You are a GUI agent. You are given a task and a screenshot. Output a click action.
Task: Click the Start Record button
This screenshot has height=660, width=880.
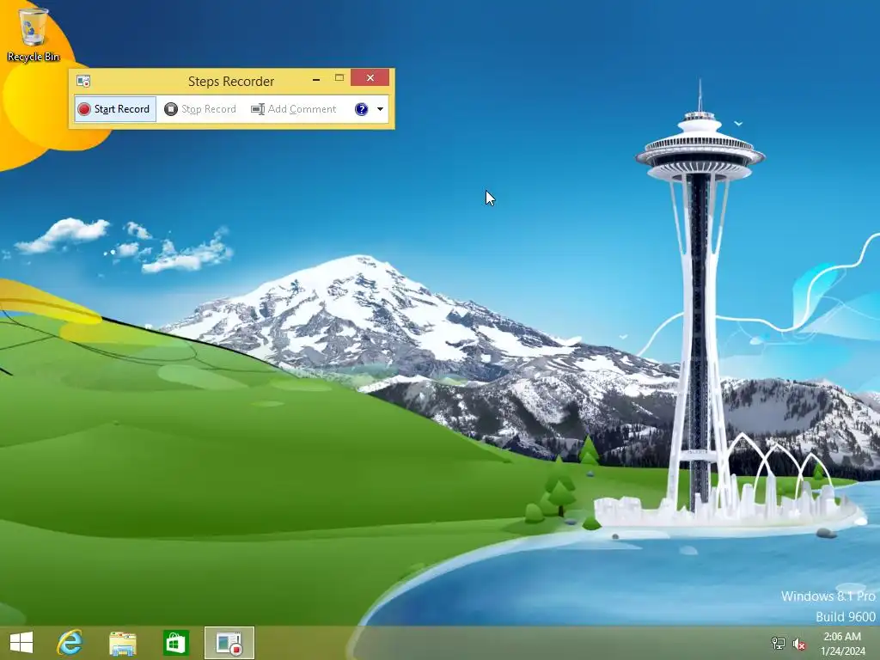pyautogui.click(x=115, y=109)
